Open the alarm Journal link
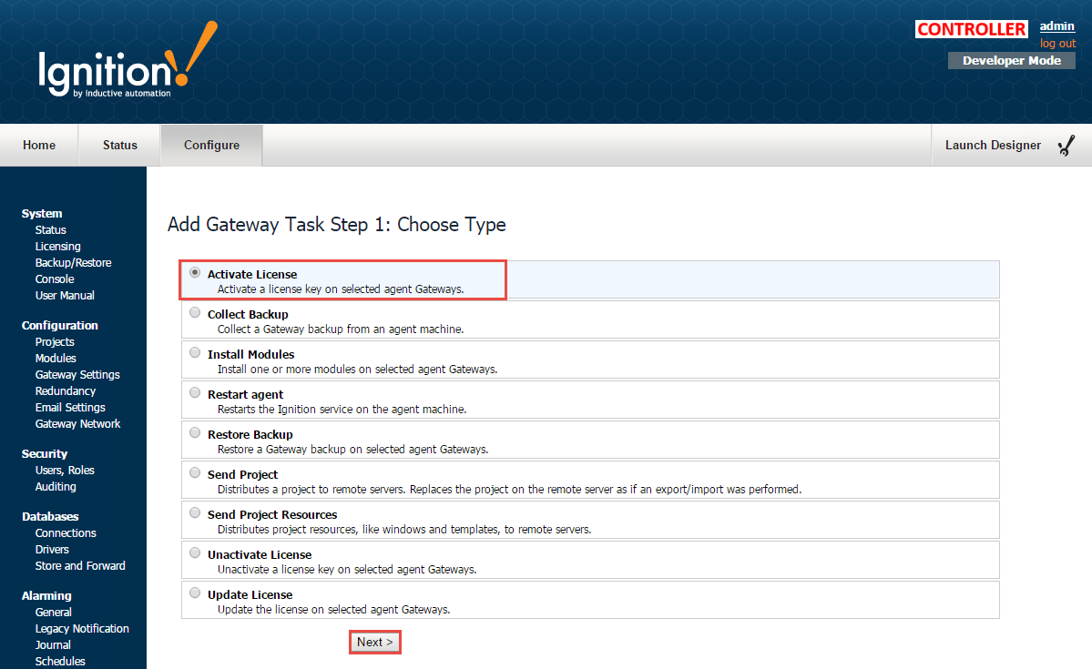The height and width of the screenshot is (669, 1092). tap(53, 645)
